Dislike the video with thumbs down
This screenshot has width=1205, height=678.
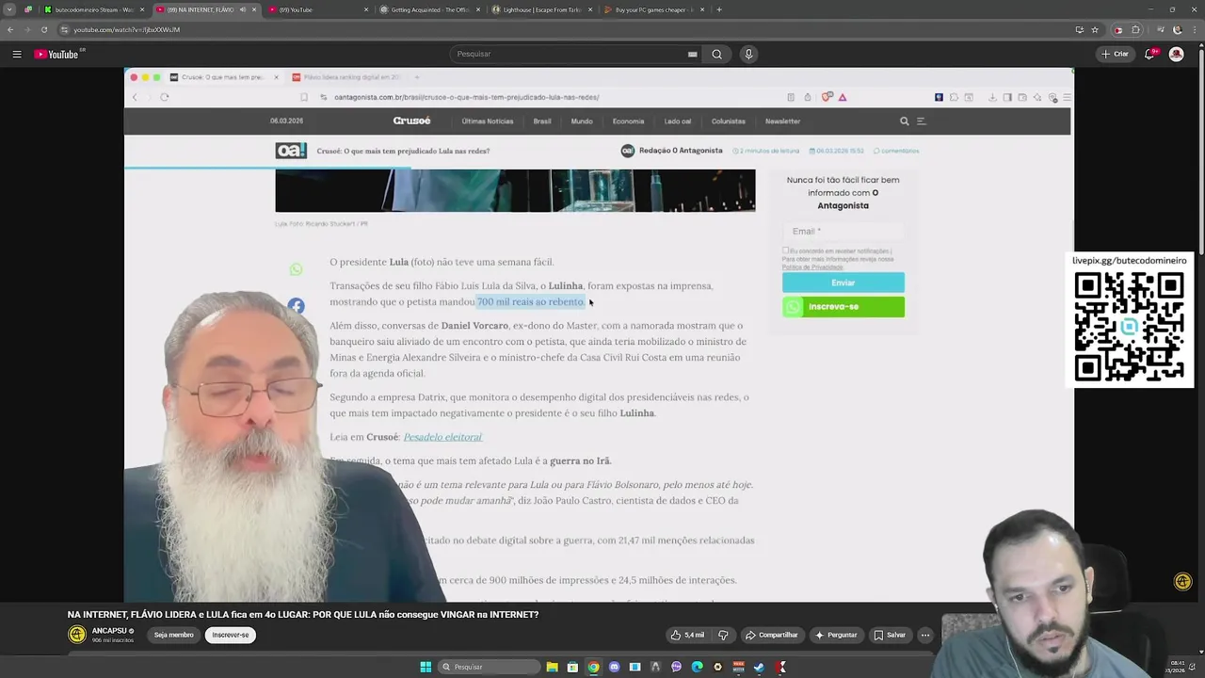723,635
